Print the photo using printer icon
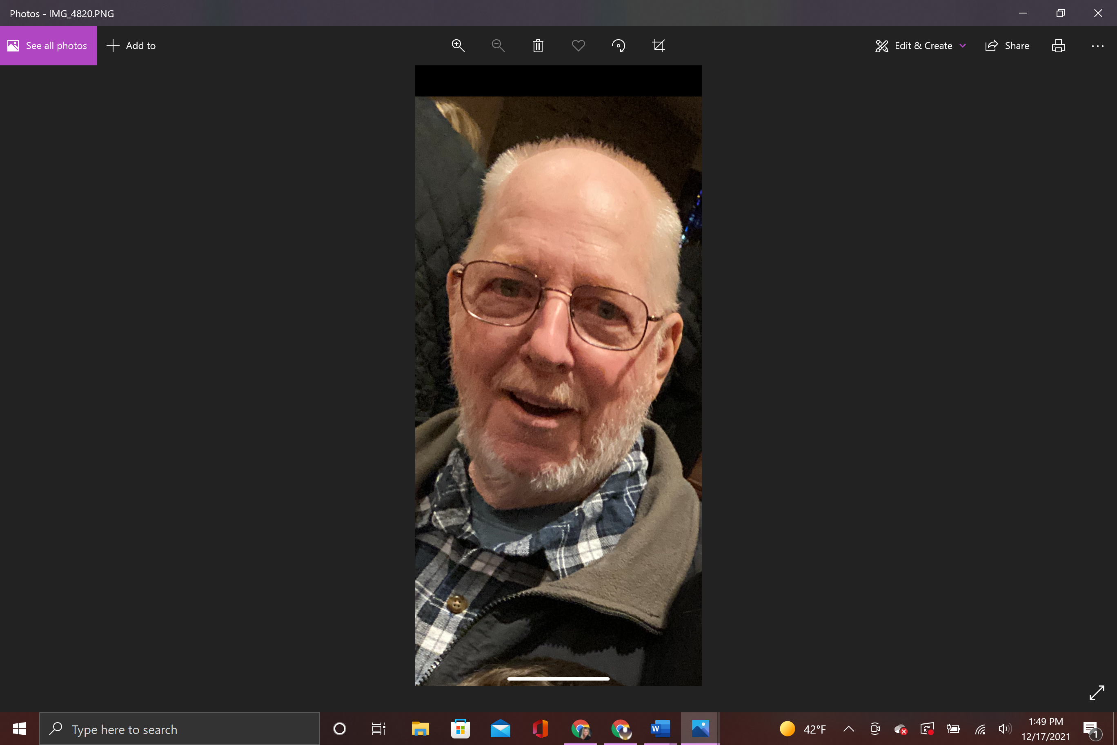1117x745 pixels. pyautogui.click(x=1058, y=46)
